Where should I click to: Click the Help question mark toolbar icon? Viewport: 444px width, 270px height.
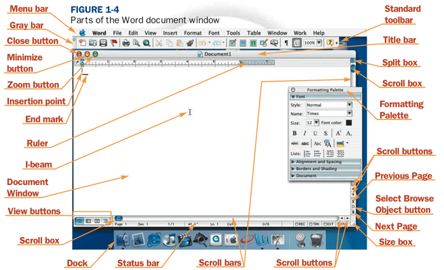(330, 42)
